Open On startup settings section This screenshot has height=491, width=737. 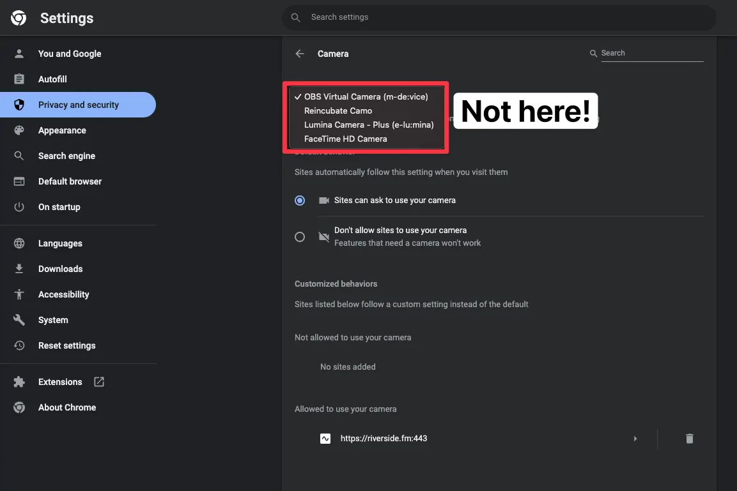point(78,206)
